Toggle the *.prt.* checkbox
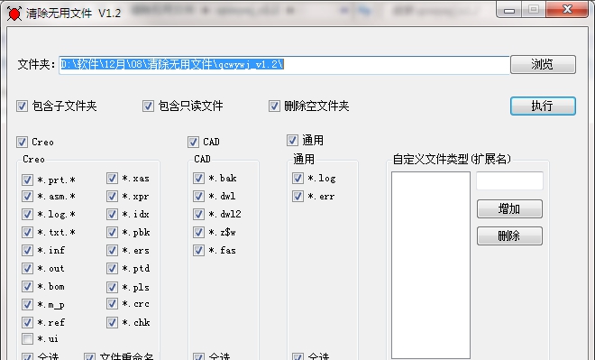The height and width of the screenshot is (360, 595). pyautogui.click(x=27, y=180)
